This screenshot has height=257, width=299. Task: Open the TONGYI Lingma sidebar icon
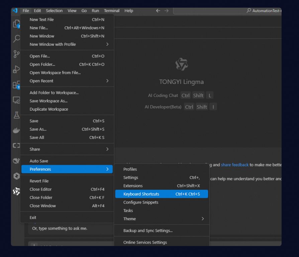click(x=16, y=191)
